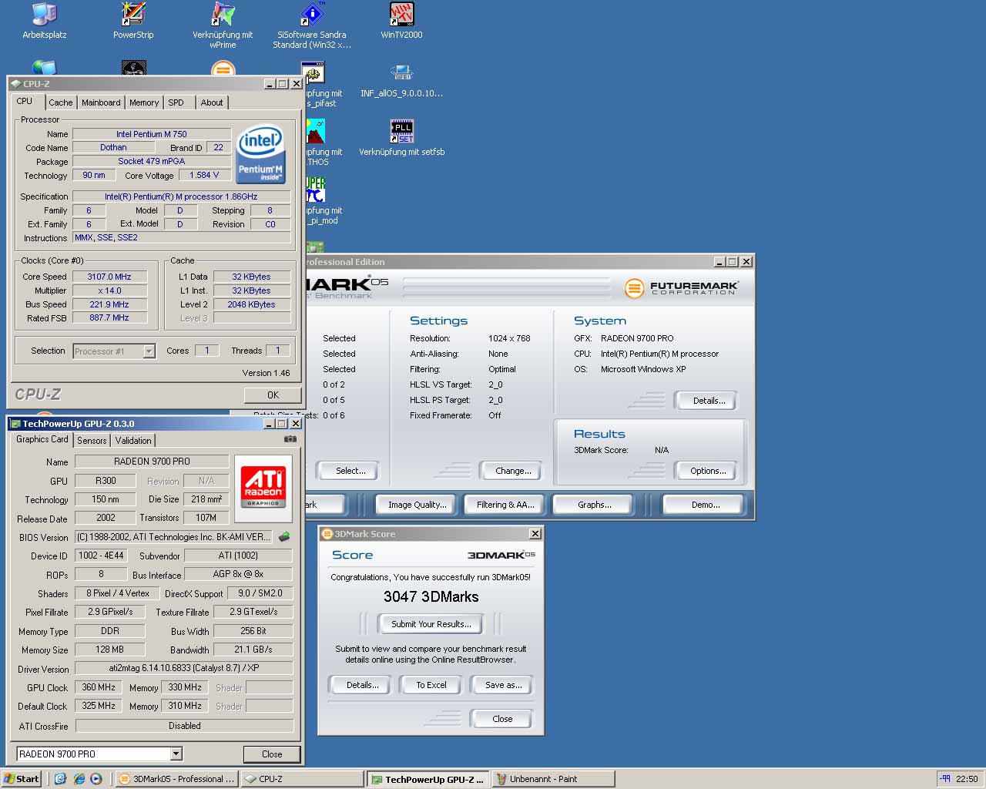Open Graphs... in 3DMark05
986x789 pixels.
coord(594,505)
